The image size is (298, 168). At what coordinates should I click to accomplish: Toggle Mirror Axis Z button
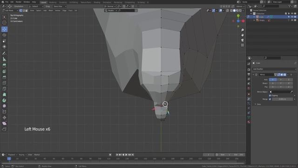tap(289, 80)
